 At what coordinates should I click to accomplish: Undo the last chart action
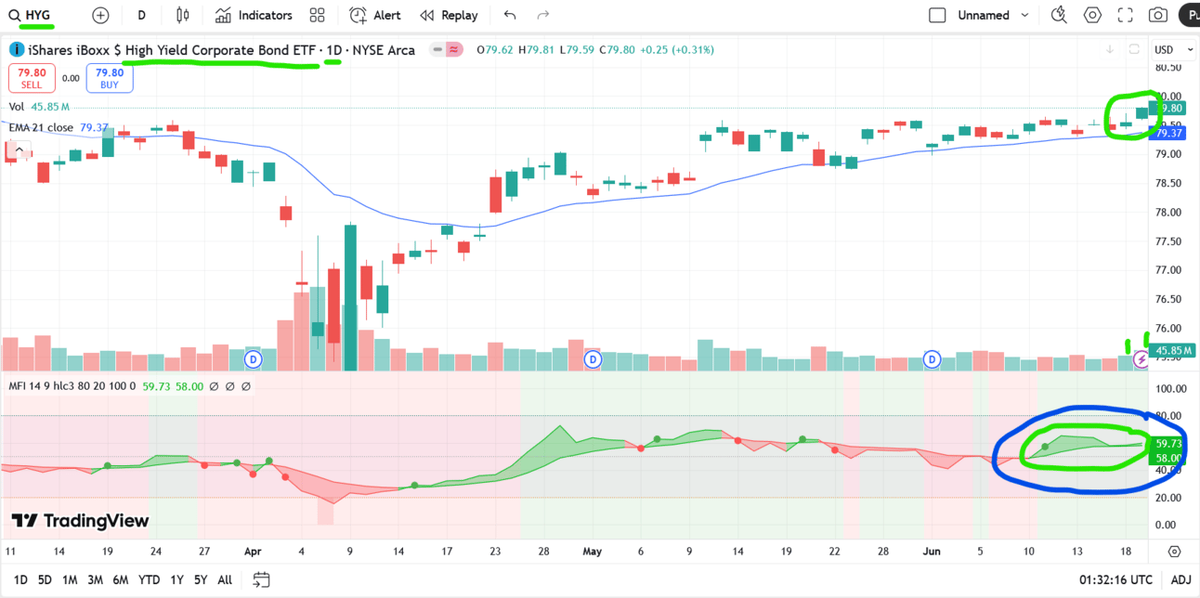509,15
